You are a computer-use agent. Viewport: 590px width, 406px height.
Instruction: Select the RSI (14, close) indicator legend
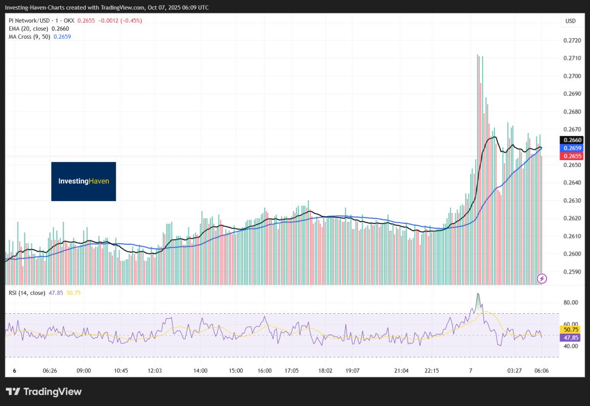[27, 293]
